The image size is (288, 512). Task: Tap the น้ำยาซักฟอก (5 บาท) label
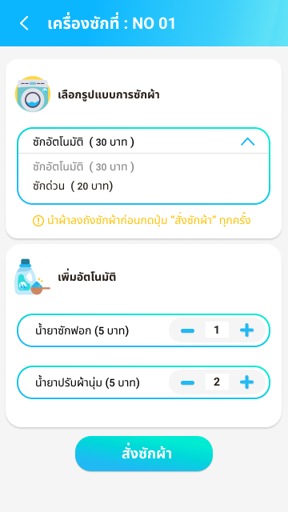tap(82, 330)
